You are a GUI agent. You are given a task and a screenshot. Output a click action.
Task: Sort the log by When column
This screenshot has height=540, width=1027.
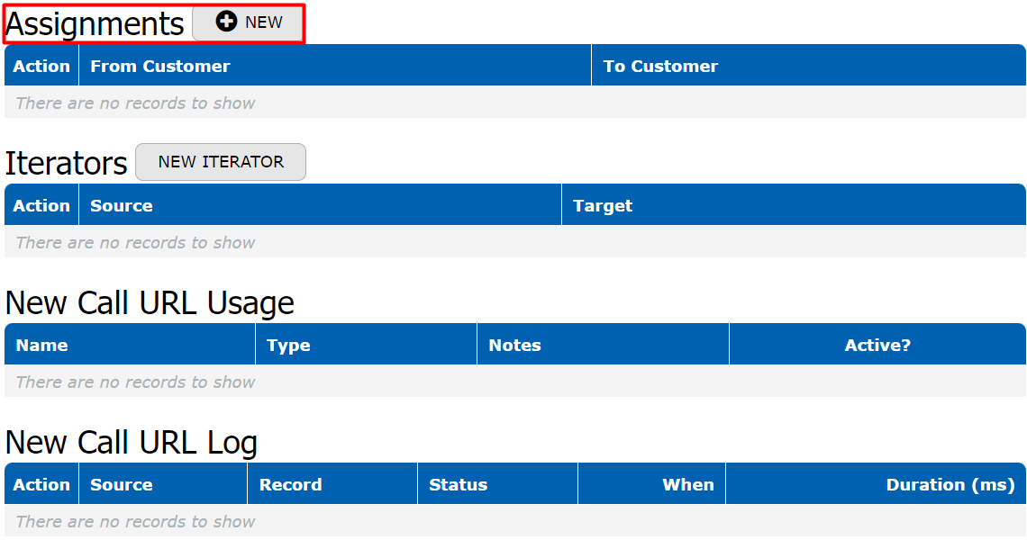pyautogui.click(x=651, y=483)
